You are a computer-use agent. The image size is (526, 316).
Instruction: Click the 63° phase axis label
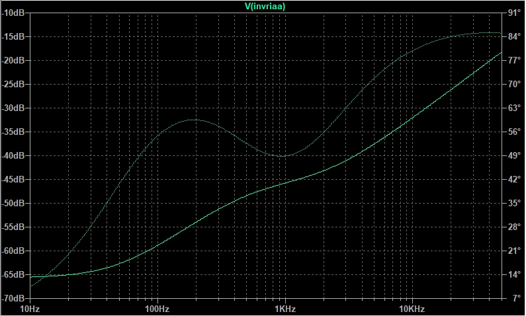(x=514, y=108)
